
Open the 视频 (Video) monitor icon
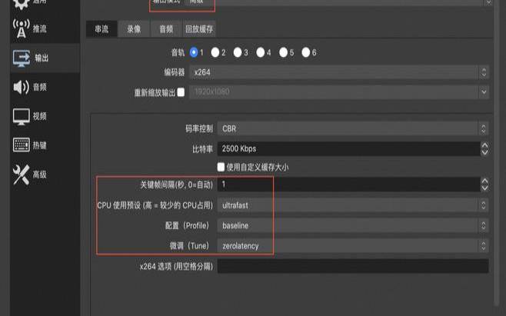click(22, 117)
